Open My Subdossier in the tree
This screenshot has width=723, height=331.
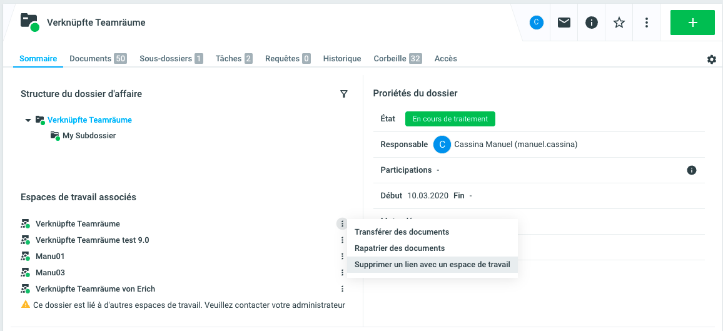pos(89,136)
